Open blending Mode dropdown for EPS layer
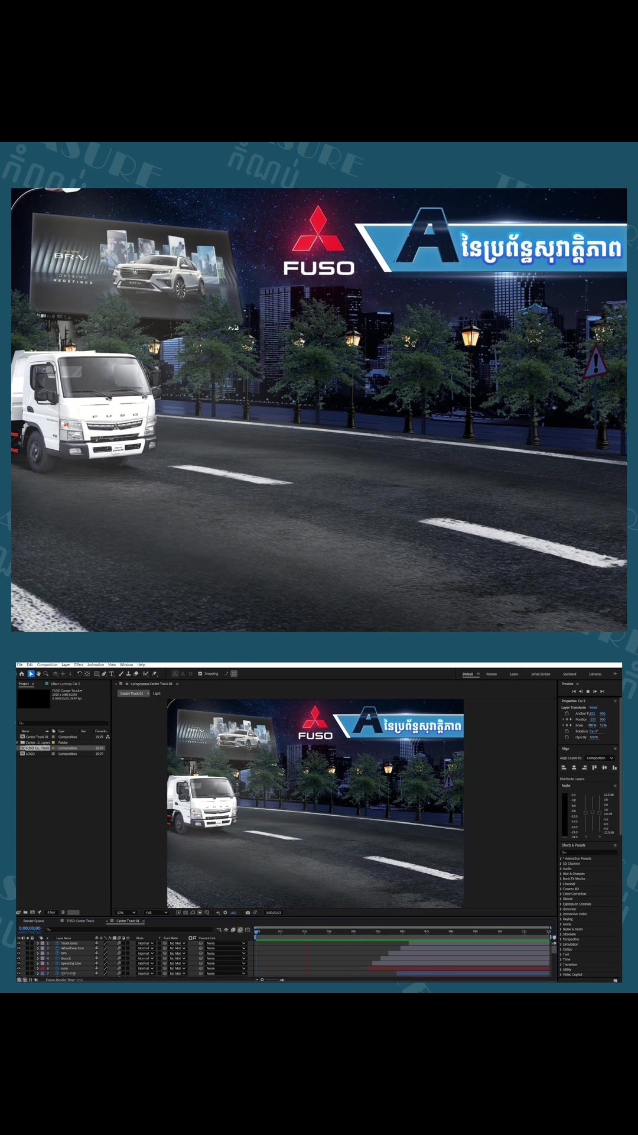The image size is (638, 1135). click(x=146, y=953)
